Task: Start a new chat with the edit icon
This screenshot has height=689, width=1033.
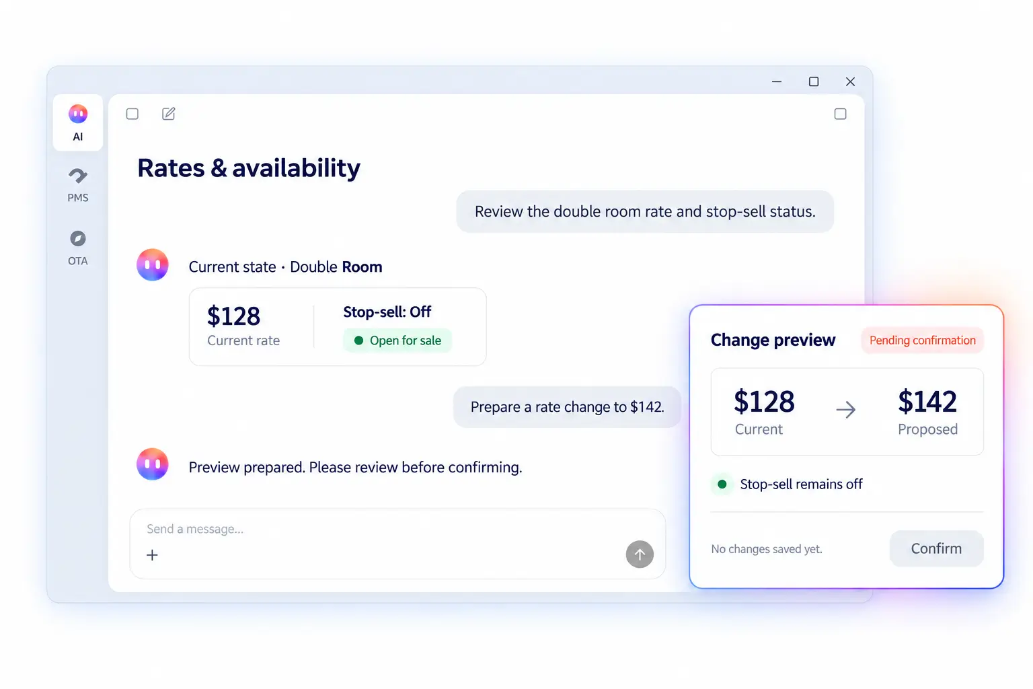Action: [169, 114]
